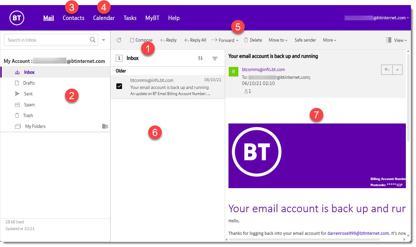Toggle checkbox for btcomms email

tap(119, 86)
